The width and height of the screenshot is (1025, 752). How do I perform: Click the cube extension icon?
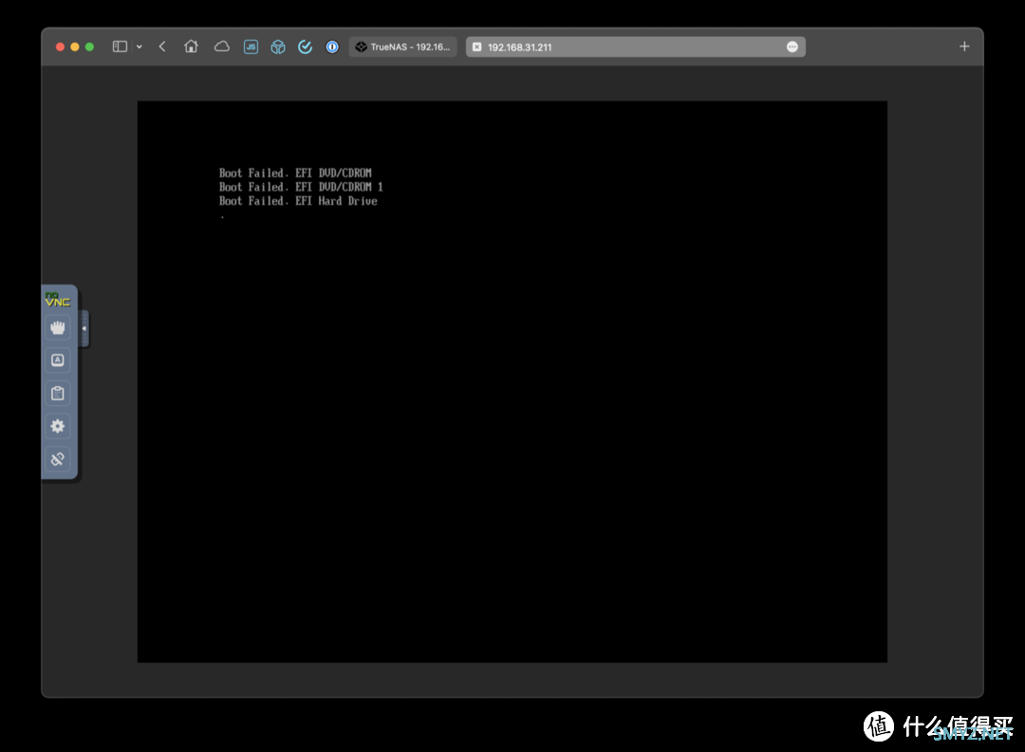[x=278, y=46]
